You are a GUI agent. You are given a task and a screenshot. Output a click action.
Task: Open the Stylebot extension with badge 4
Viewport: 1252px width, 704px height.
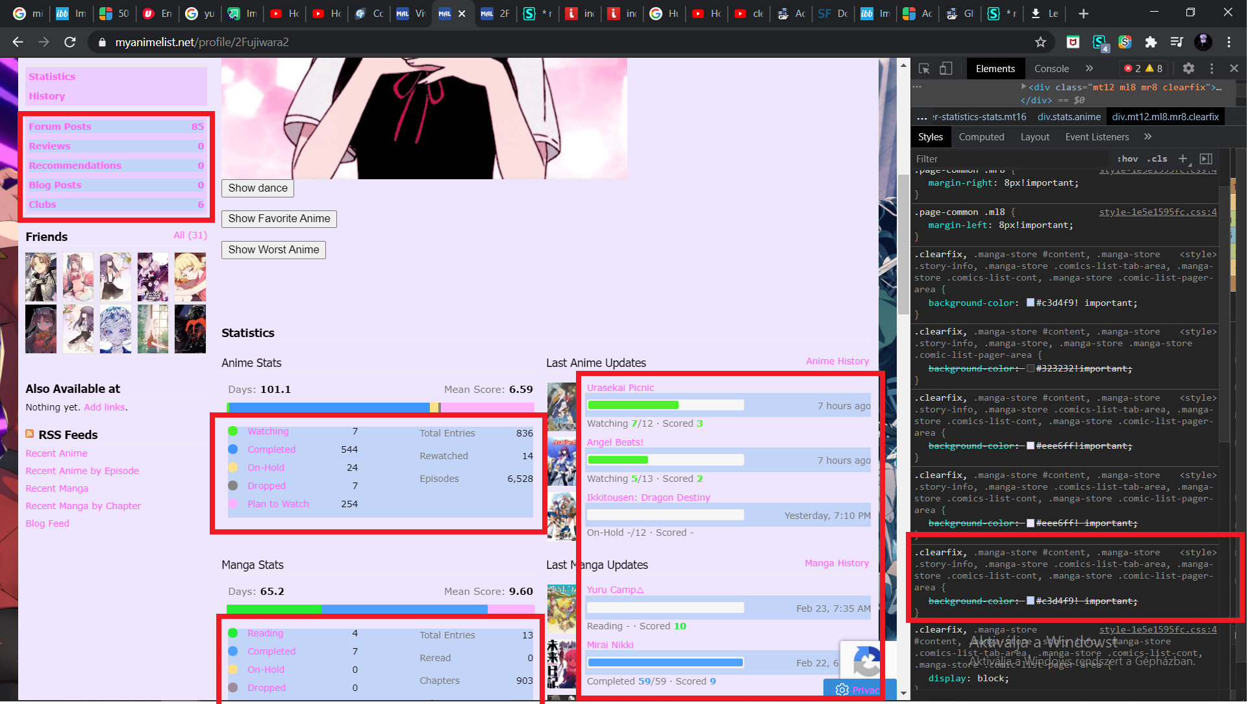(1100, 44)
